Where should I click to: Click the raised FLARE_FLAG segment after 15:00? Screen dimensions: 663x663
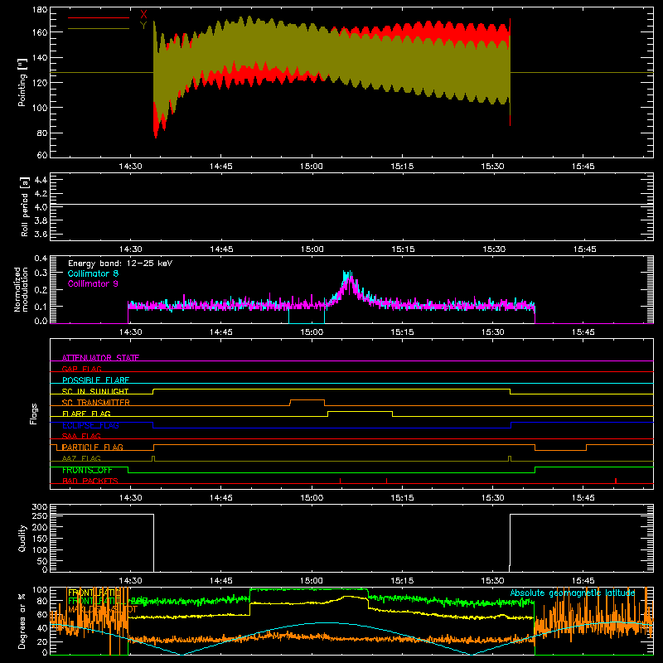pyautogui.click(x=360, y=411)
